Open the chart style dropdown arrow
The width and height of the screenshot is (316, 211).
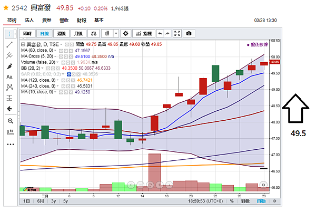point(116,34)
